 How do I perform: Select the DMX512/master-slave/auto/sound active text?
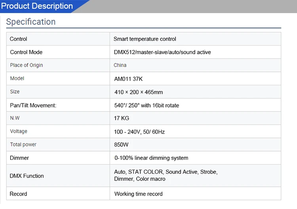162,52
